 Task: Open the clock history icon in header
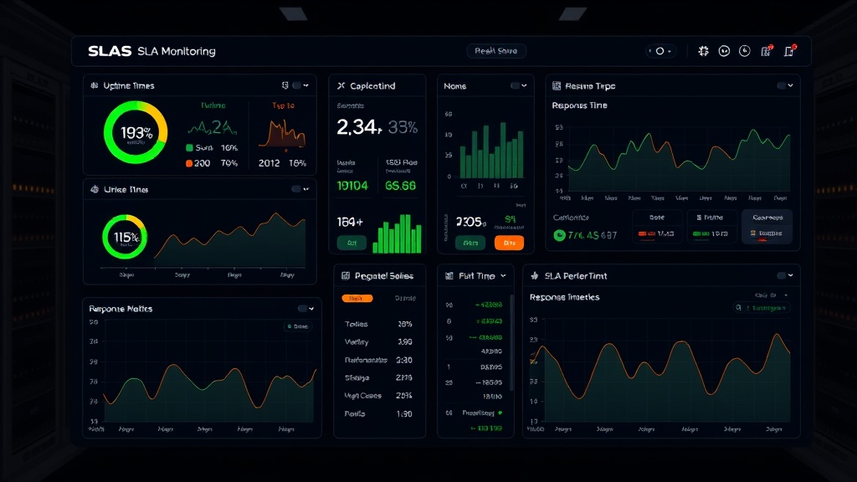[744, 51]
